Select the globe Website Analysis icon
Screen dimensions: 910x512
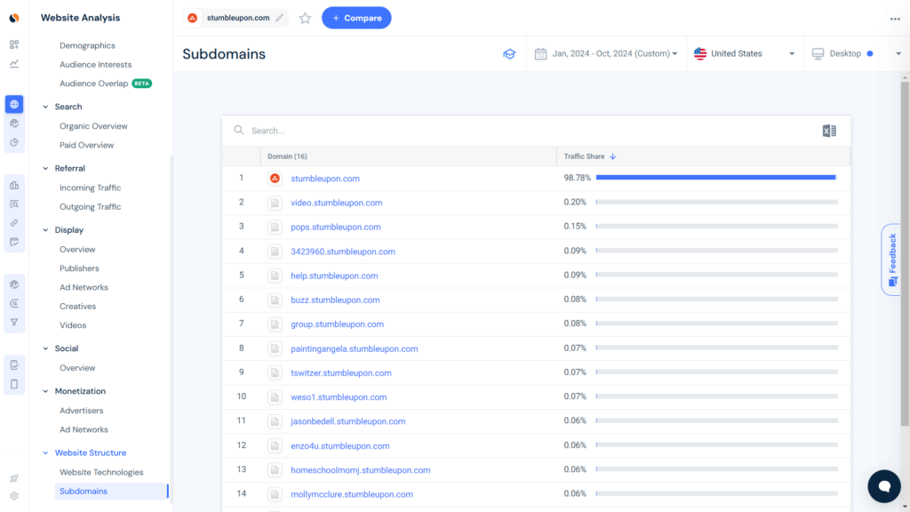tap(13, 104)
